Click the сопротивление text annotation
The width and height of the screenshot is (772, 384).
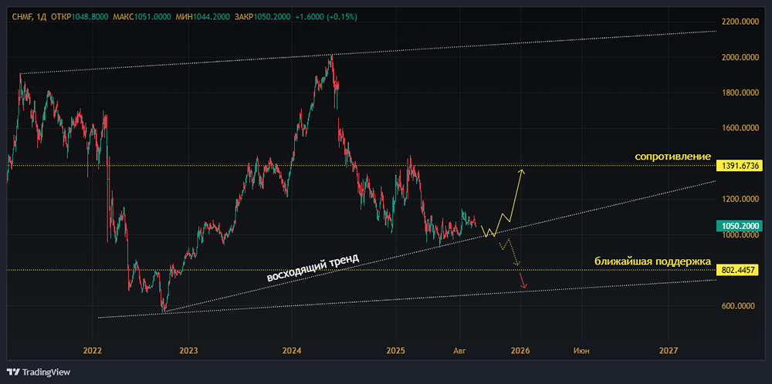pyautogui.click(x=673, y=157)
